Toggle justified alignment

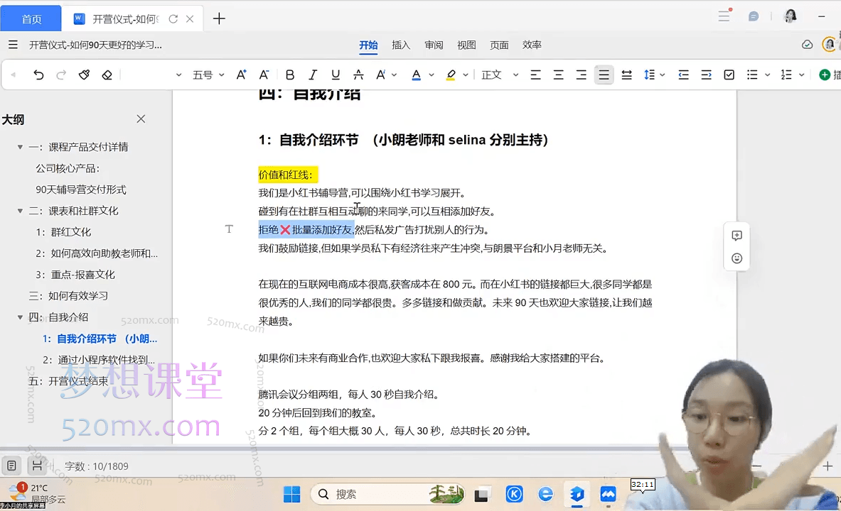(x=604, y=75)
